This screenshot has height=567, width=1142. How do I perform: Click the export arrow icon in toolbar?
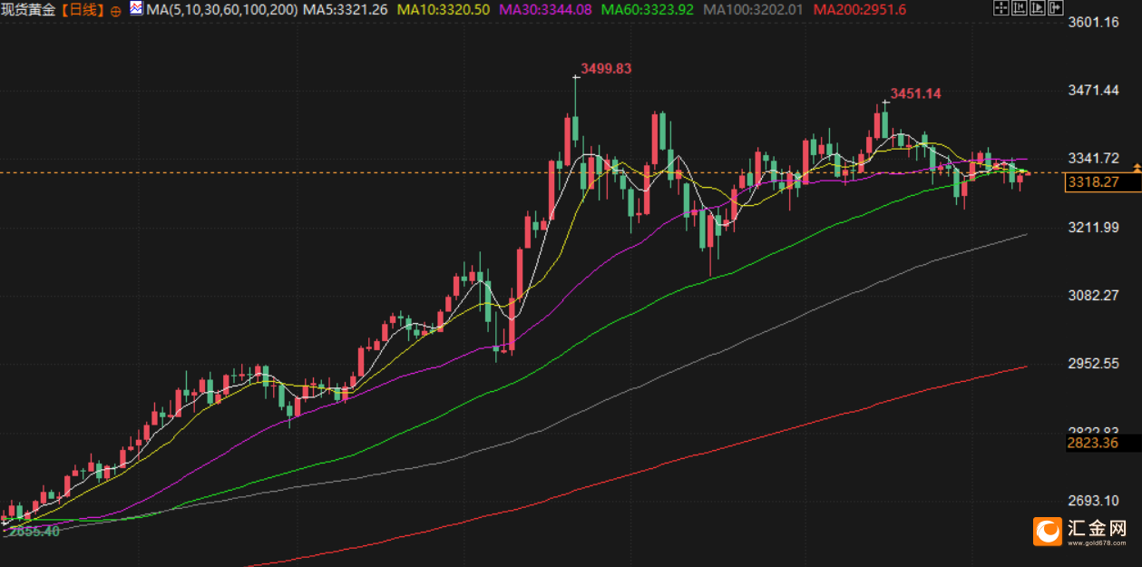1056,7
